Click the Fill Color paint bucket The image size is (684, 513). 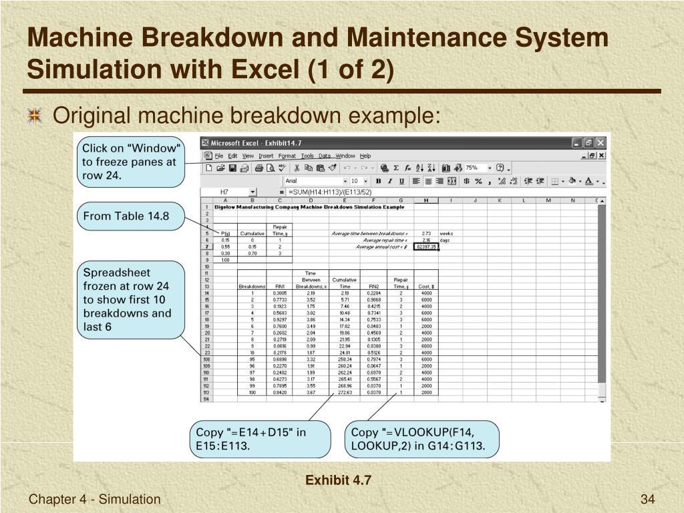pos(572,180)
